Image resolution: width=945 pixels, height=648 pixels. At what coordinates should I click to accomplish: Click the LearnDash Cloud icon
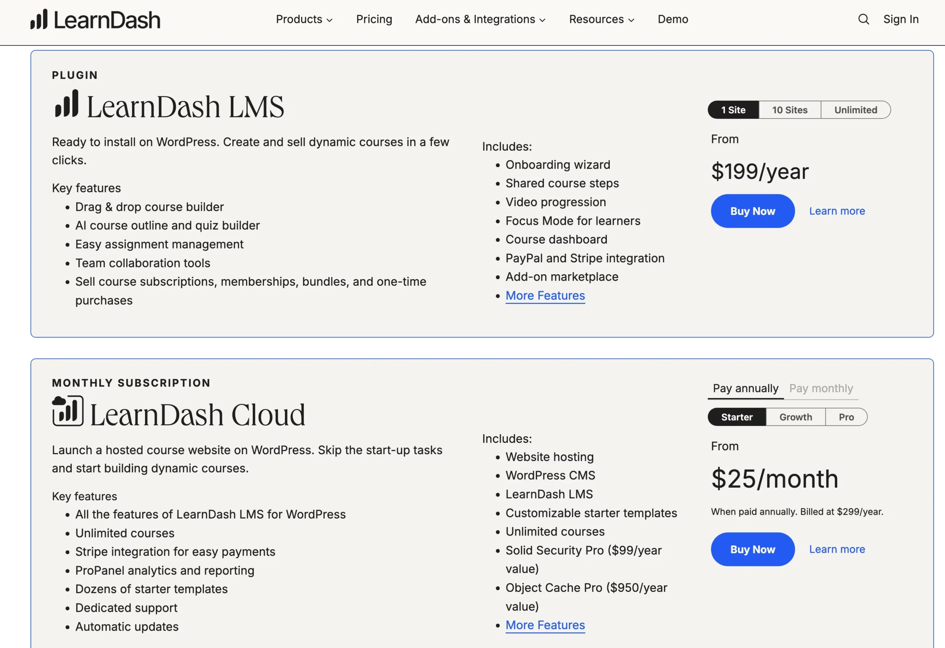tap(67, 411)
